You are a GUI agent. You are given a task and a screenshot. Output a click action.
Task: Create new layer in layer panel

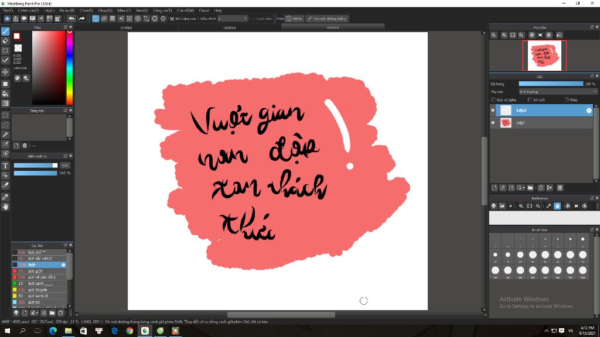pos(495,188)
